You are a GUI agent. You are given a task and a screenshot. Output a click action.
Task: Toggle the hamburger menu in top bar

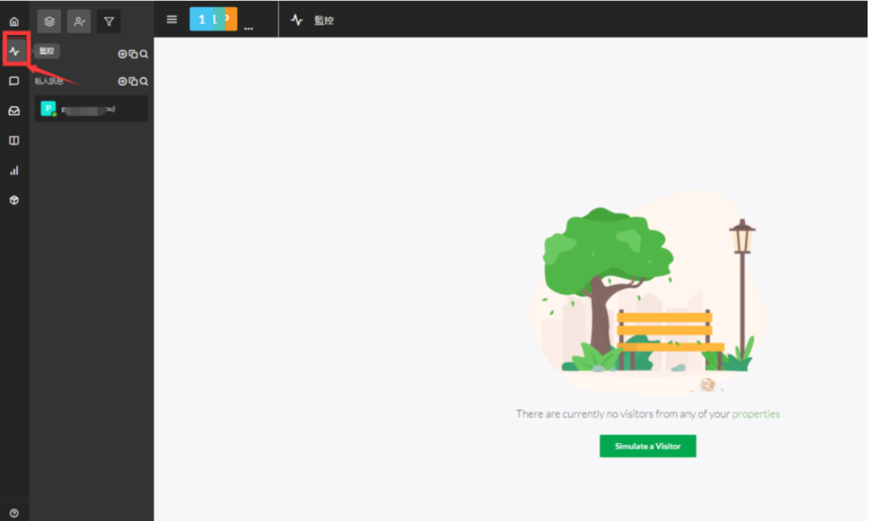172,20
